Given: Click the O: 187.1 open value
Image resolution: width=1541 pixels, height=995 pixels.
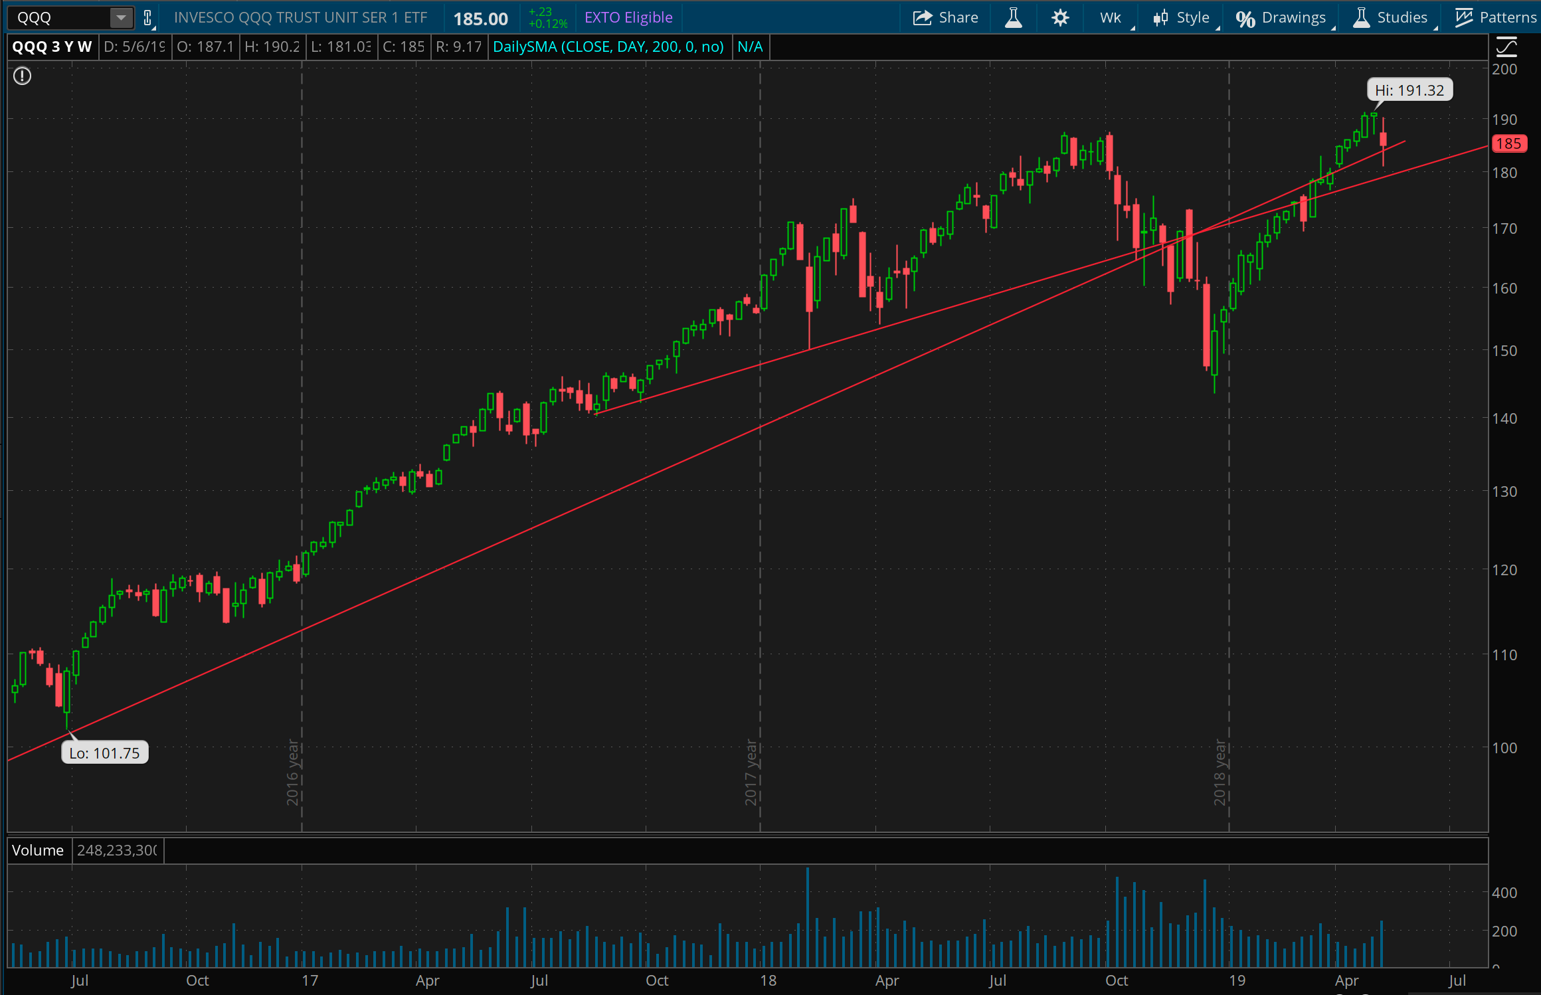Looking at the screenshot, I should (205, 47).
